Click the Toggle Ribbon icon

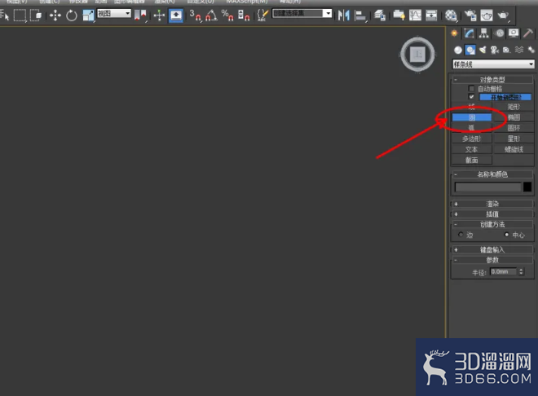pyautogui.click(x=399, y=15)
